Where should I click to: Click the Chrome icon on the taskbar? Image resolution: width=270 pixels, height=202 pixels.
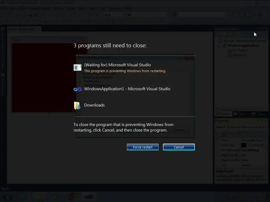[73, 197]
